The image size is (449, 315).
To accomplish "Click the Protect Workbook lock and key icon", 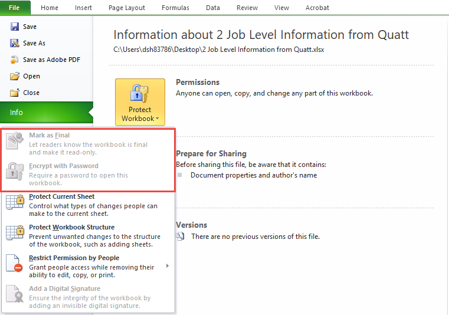I will tap(139, 94).
